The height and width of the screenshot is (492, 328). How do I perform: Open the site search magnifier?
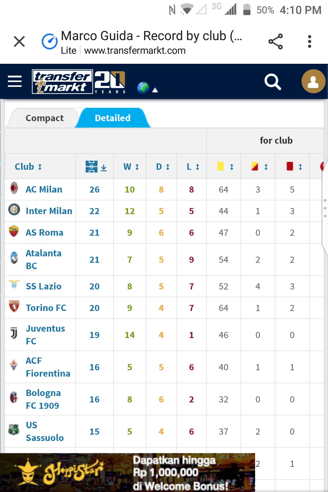[272, 82]
